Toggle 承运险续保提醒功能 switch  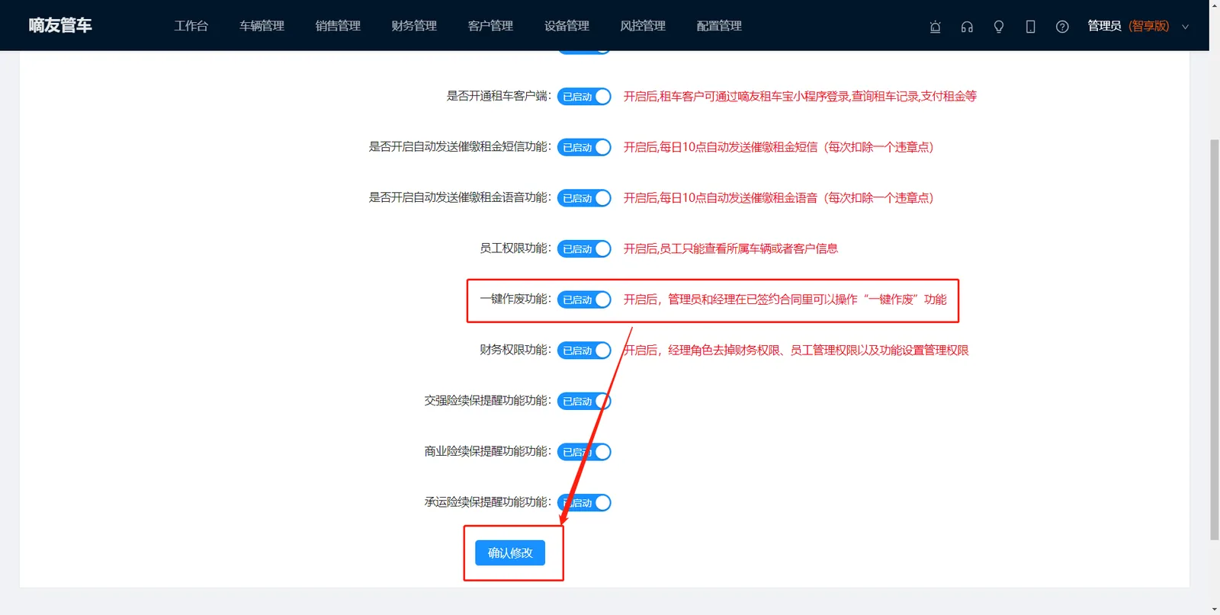584,503
